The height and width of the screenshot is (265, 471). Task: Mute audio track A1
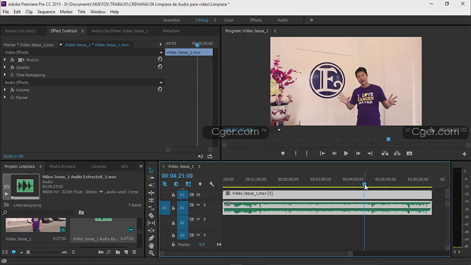pos(198,205)
